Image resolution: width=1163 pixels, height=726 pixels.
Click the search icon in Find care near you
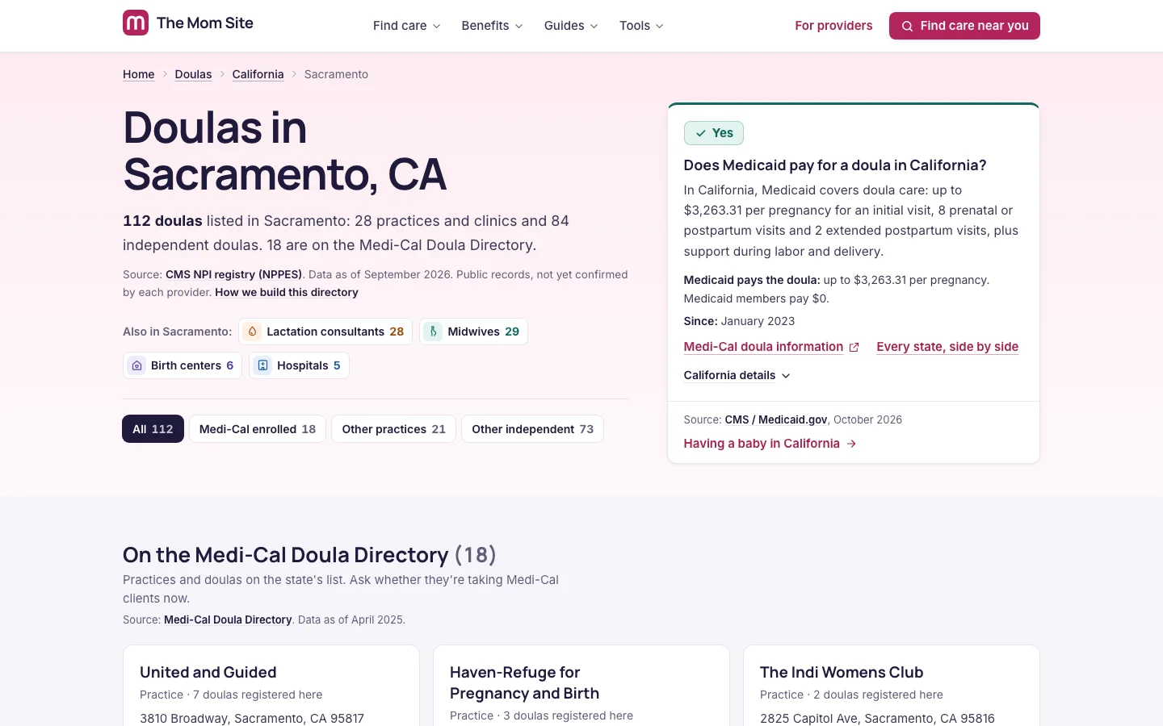coord(908,26)
